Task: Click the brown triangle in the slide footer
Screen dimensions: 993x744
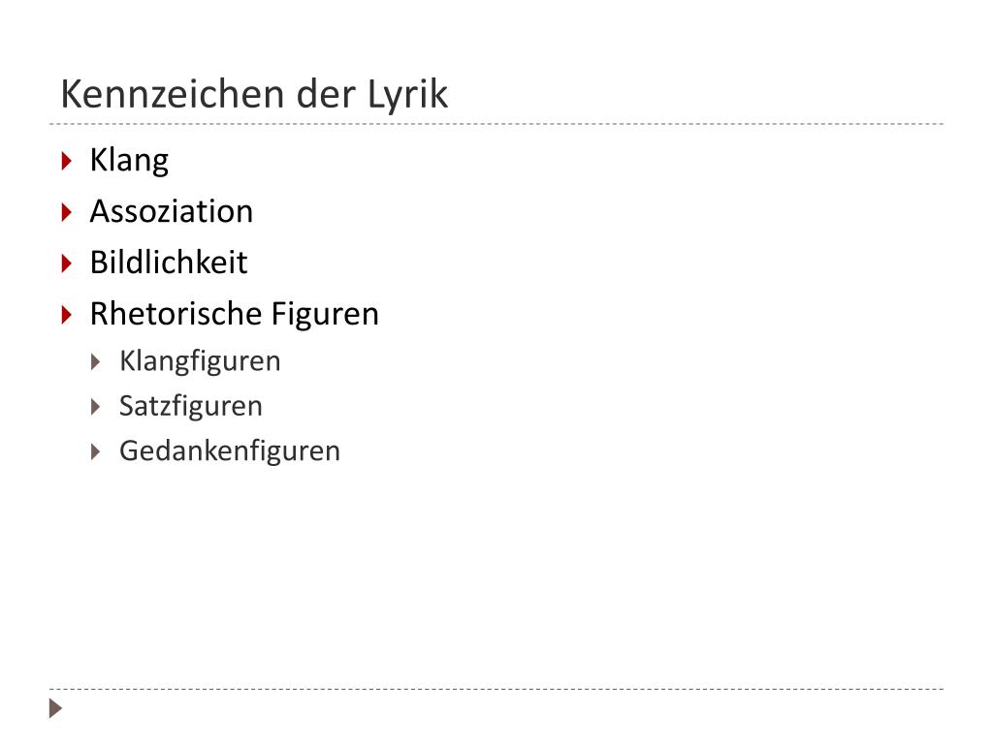Action: (55, 708)
